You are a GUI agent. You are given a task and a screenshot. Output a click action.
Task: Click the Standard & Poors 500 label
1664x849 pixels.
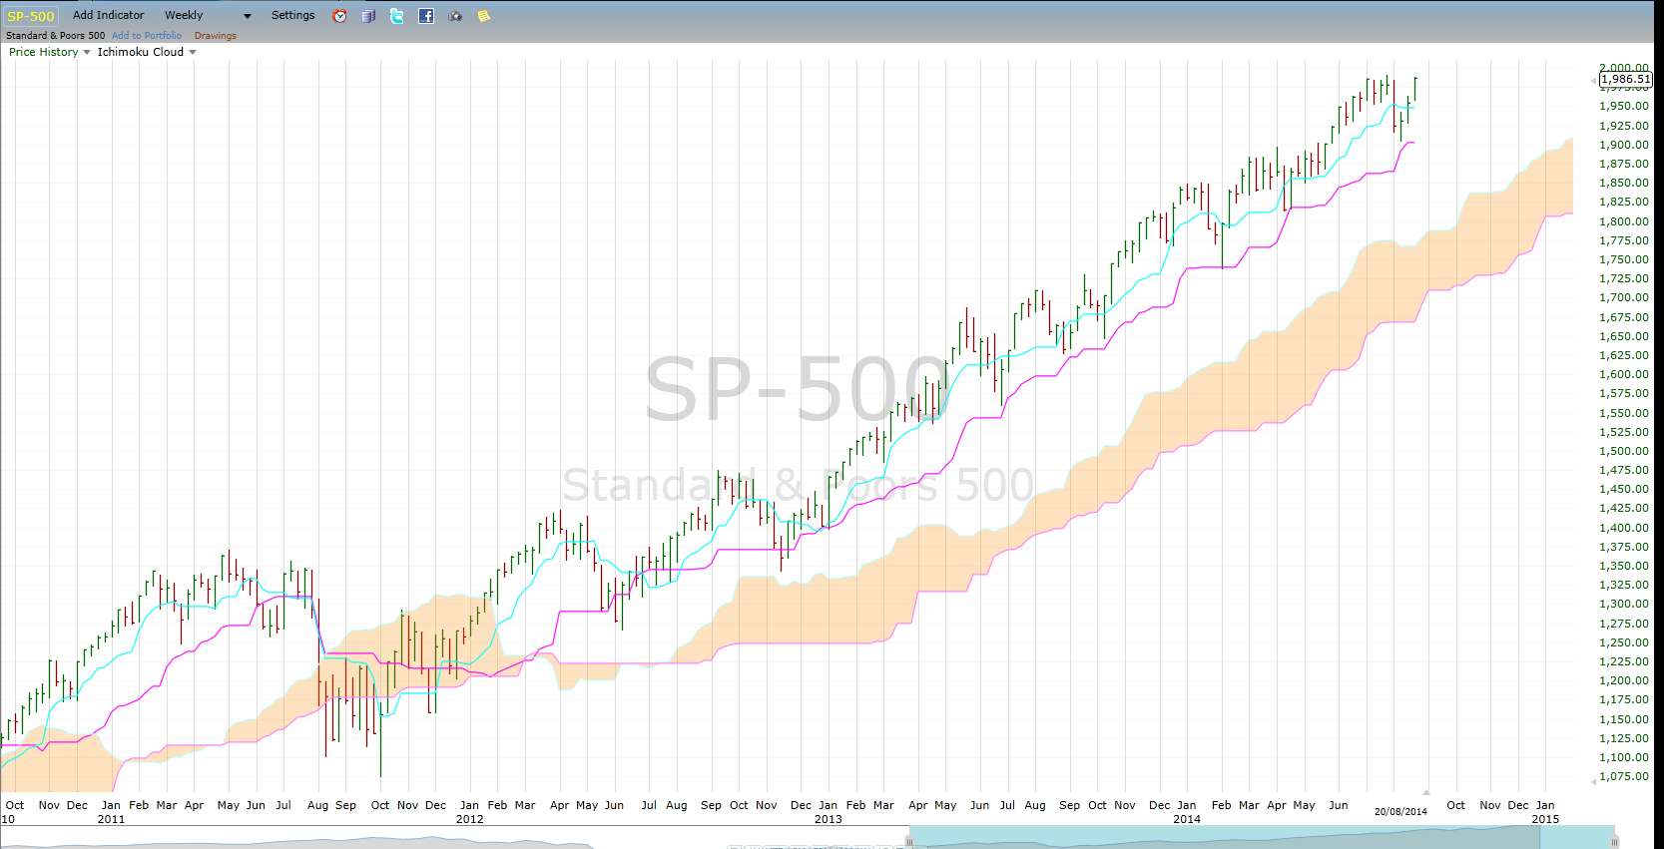[x=56, y=36]
